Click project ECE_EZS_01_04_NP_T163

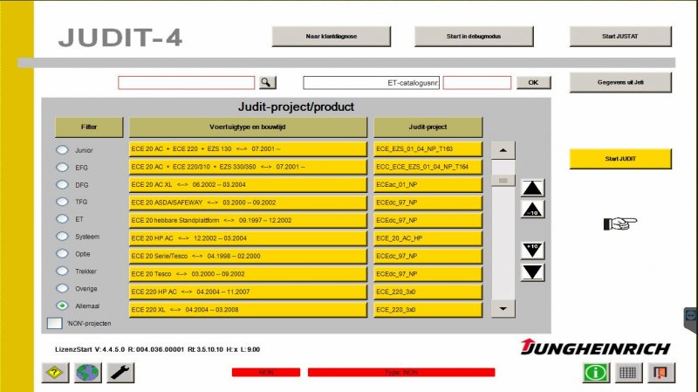428,148
